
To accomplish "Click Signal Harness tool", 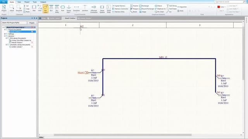I will click(119, 6).
